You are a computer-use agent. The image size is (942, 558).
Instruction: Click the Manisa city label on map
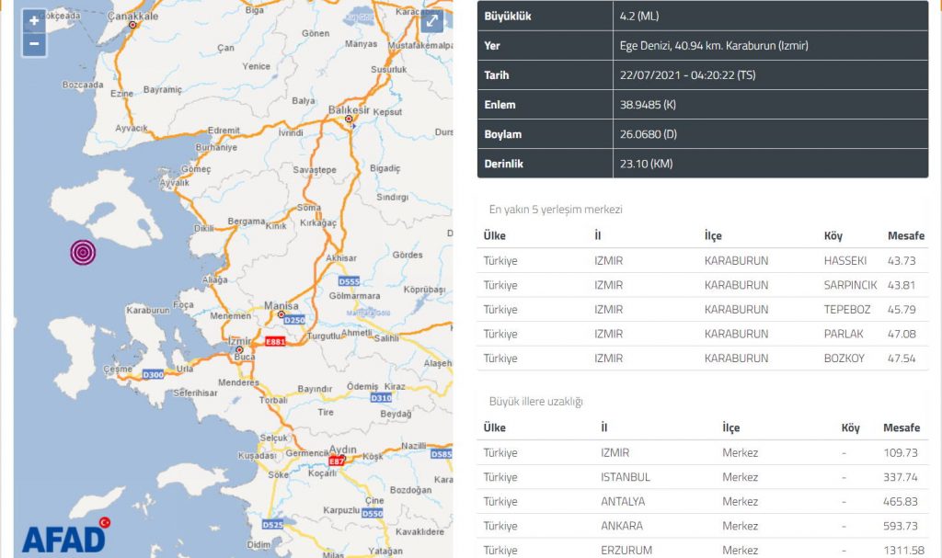281,305
